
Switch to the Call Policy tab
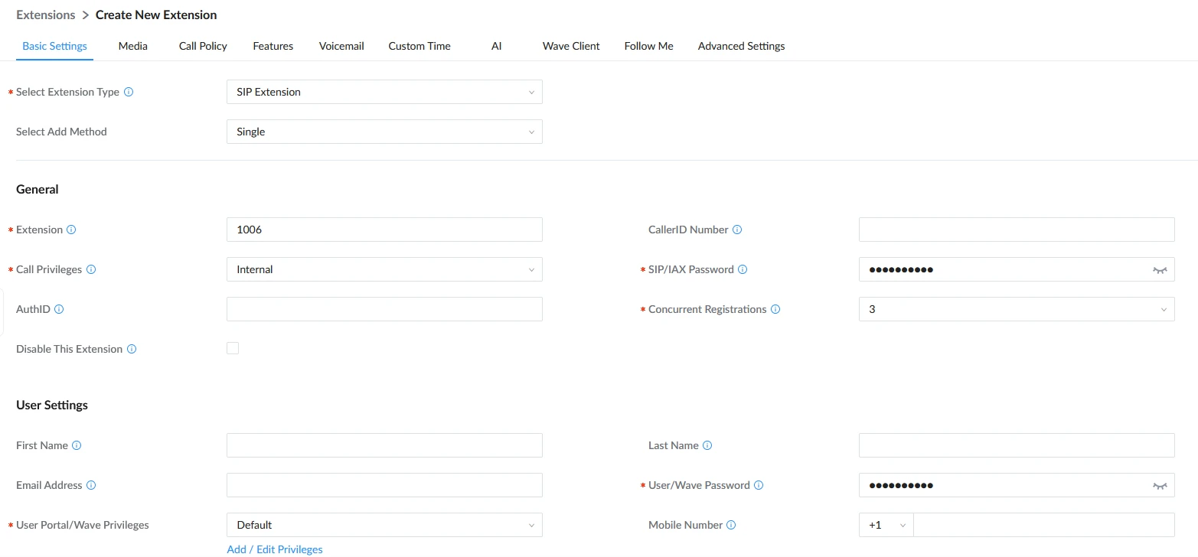(x=203, y=46)
